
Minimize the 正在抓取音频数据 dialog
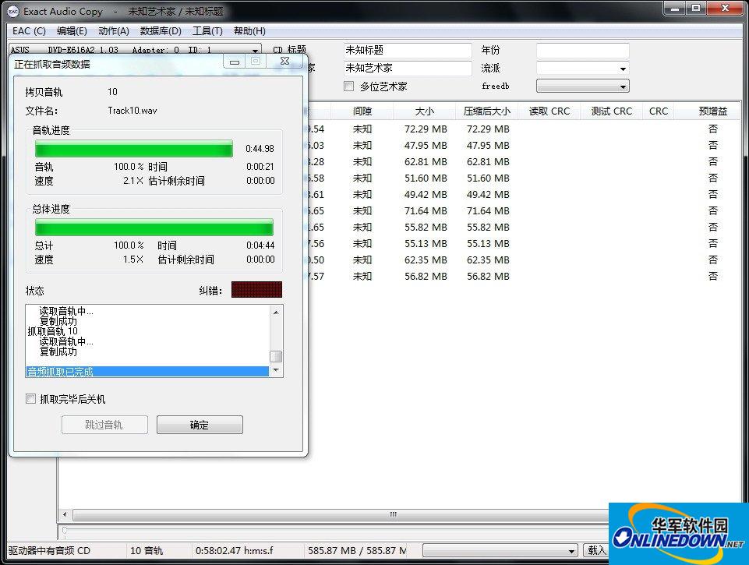point(235,62)
